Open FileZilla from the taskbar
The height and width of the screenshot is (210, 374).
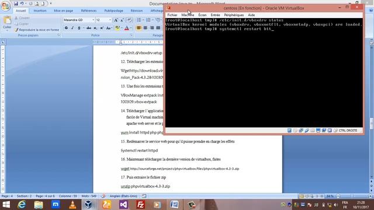(x=140, y=205)
